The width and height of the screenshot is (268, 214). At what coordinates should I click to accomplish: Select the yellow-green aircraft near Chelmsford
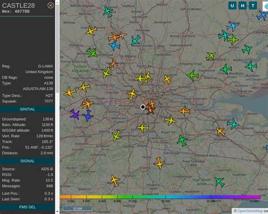210,56
